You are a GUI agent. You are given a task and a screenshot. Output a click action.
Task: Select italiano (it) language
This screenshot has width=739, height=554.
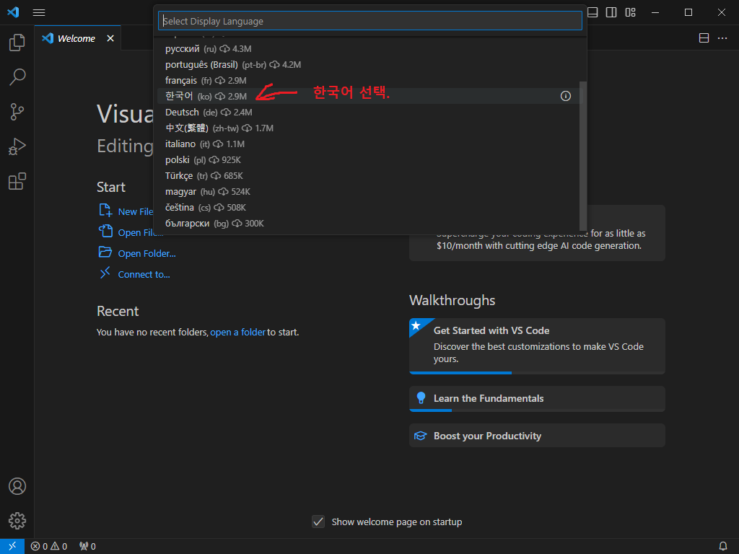click(370, 144)
